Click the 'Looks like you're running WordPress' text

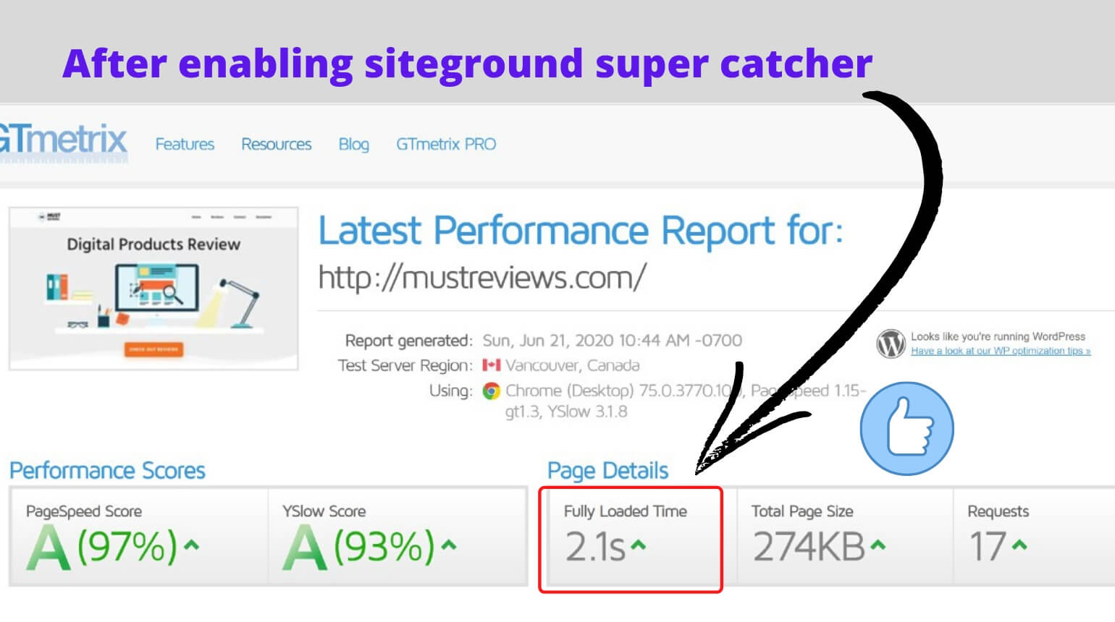coord(998,336)
